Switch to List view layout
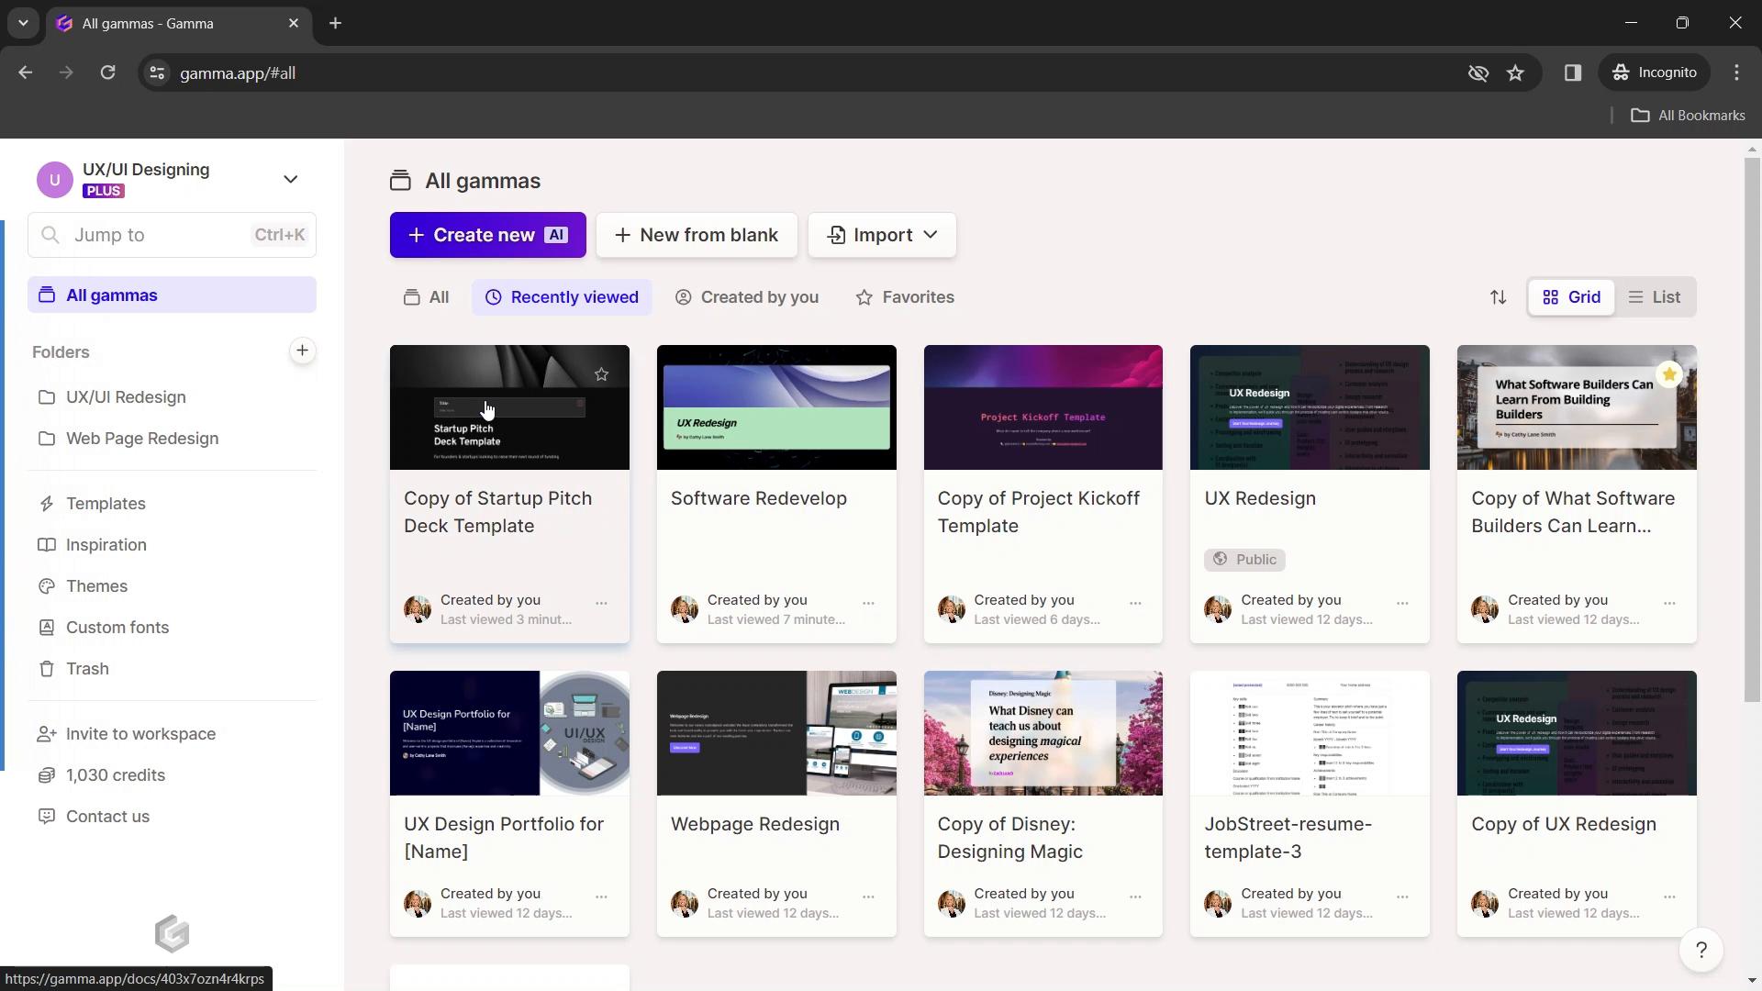This screenshot has width=1762, height=991. 1655,296
